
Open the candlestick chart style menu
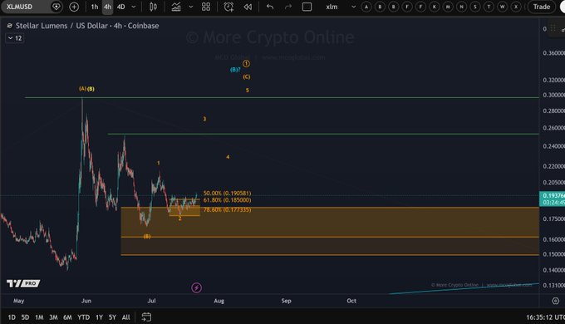coord(153,7)
